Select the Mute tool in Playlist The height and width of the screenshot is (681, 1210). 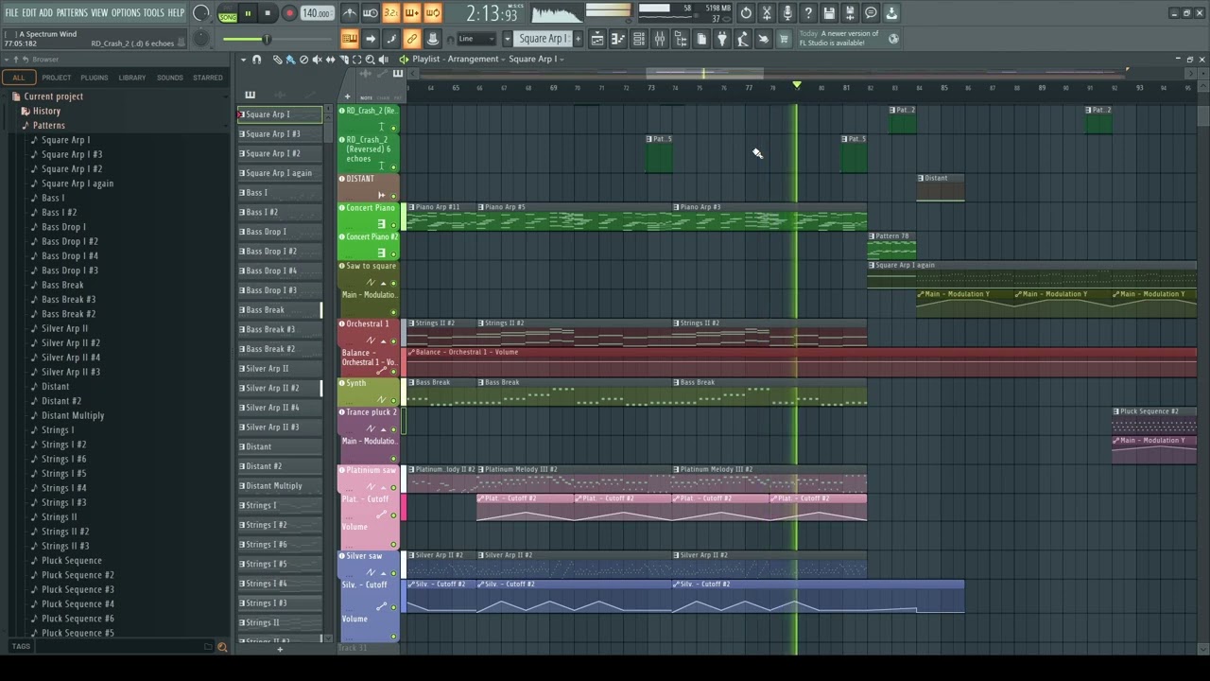[317, 60]
